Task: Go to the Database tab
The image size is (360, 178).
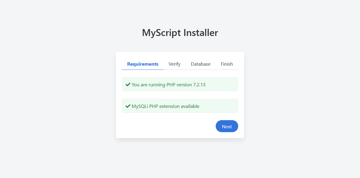Action: pyautogui.click(x=200, y=64)
